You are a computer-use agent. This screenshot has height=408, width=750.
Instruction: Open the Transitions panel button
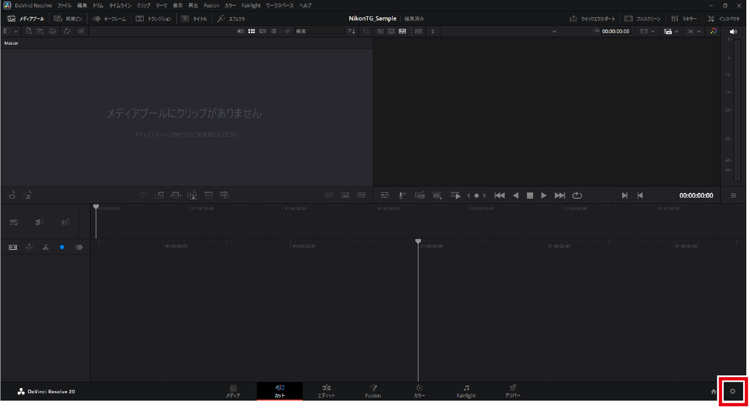pyautogui.click(x=154, y=19)
